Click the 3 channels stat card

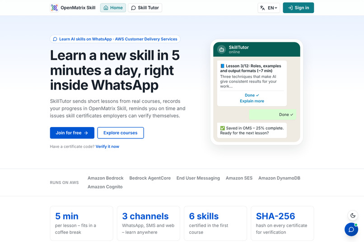click(x=148, y=224)
